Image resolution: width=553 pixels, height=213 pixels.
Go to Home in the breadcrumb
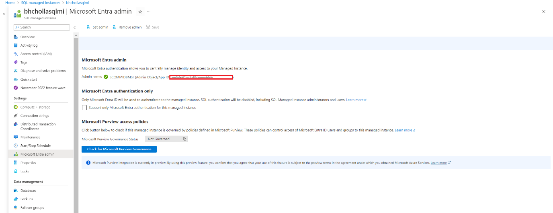[x=10, y=3]
